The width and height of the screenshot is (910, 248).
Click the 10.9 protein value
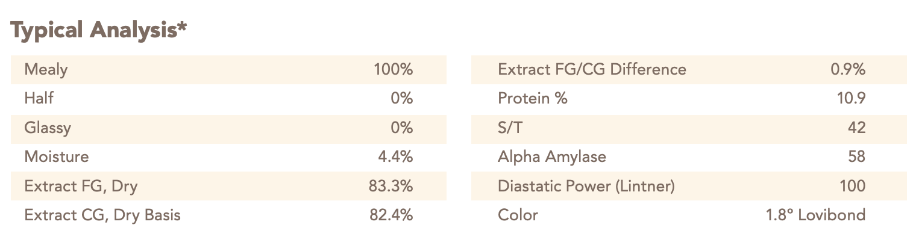pyautogui.click(x=851, y=98)
